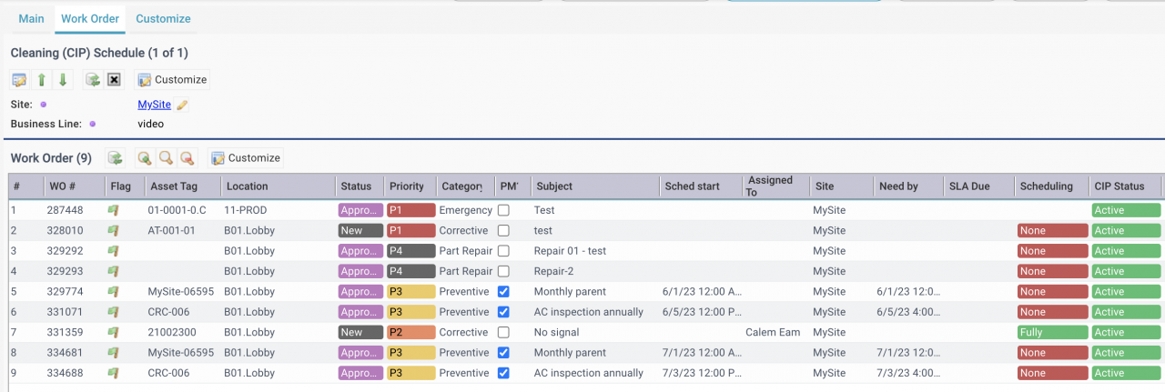Open the Customize tab
Viewport: 1165px width, 392px height.
(x=163, y=18)
